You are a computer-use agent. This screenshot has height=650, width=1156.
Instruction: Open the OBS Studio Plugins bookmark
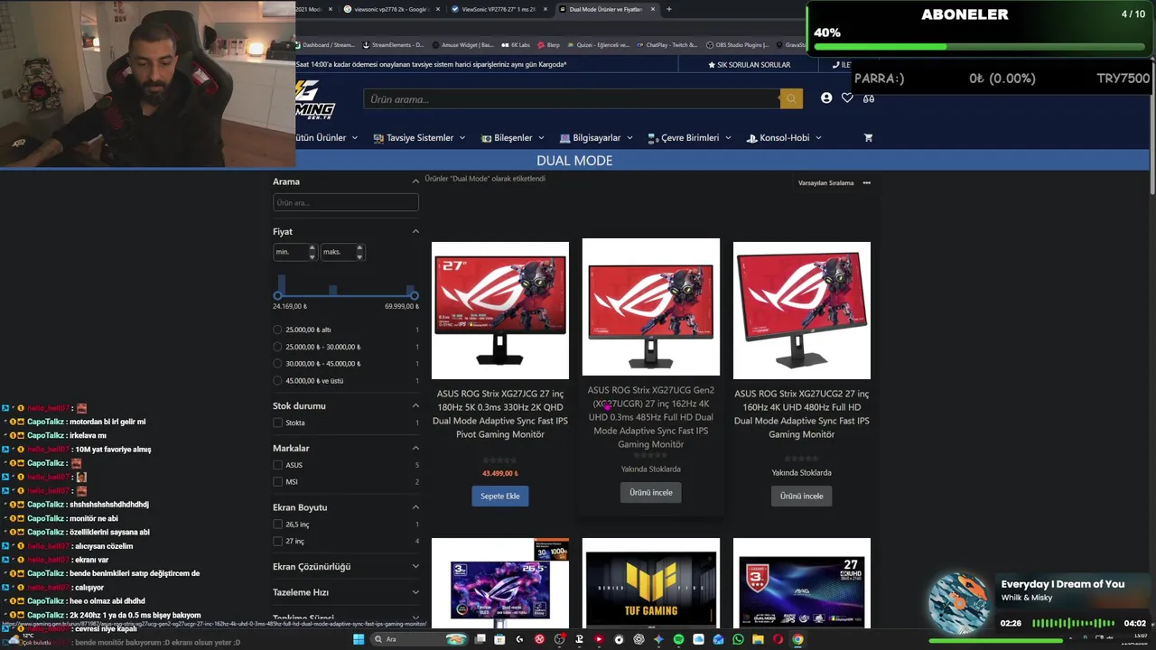[737, 44]
